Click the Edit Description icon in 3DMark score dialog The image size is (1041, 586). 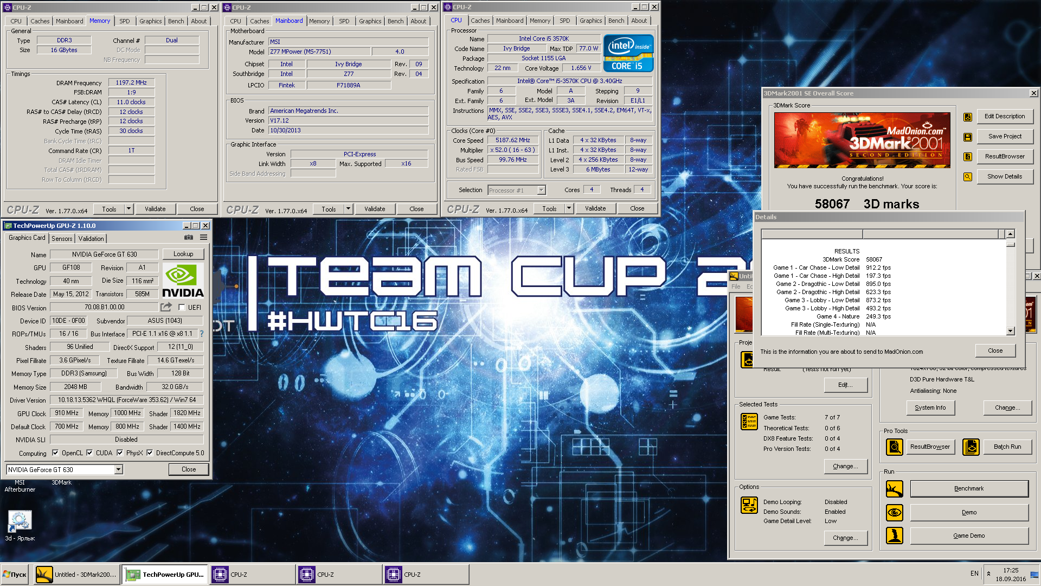coord(968,117)
